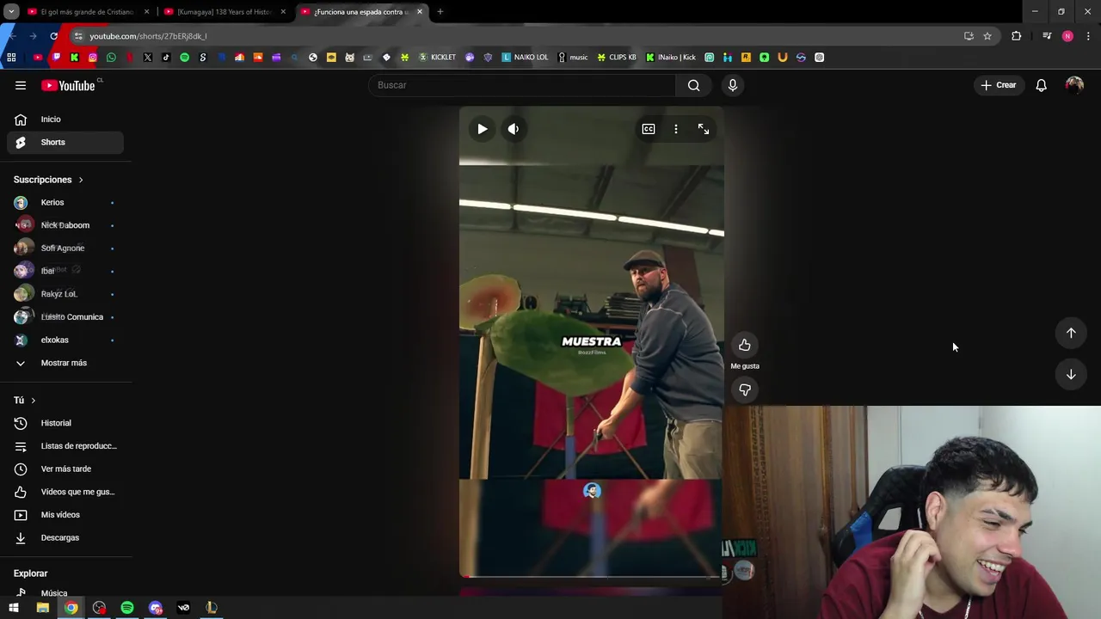This screenshot has height=619, width=1101.
Task: Expand the Suscripciones section
Action: click(49, 180)
